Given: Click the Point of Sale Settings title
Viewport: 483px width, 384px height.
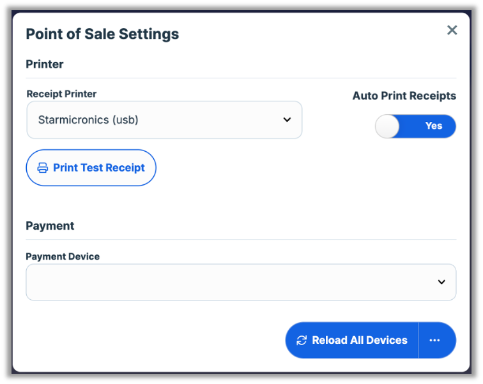Looking at the screenshot, I should point(102,34).
